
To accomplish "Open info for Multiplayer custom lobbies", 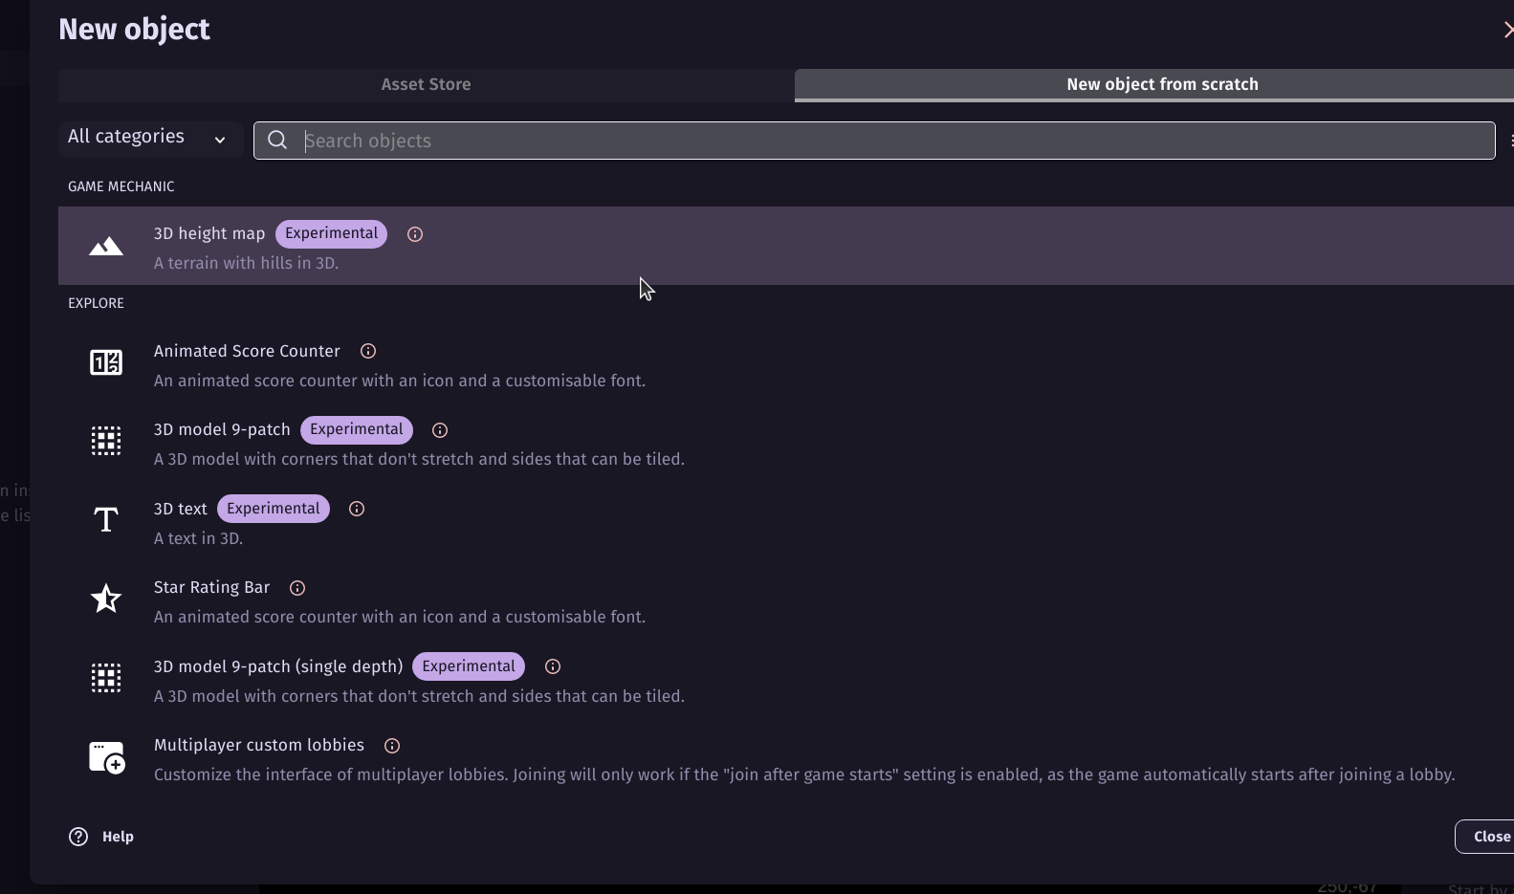I will (x=392, y=746).
